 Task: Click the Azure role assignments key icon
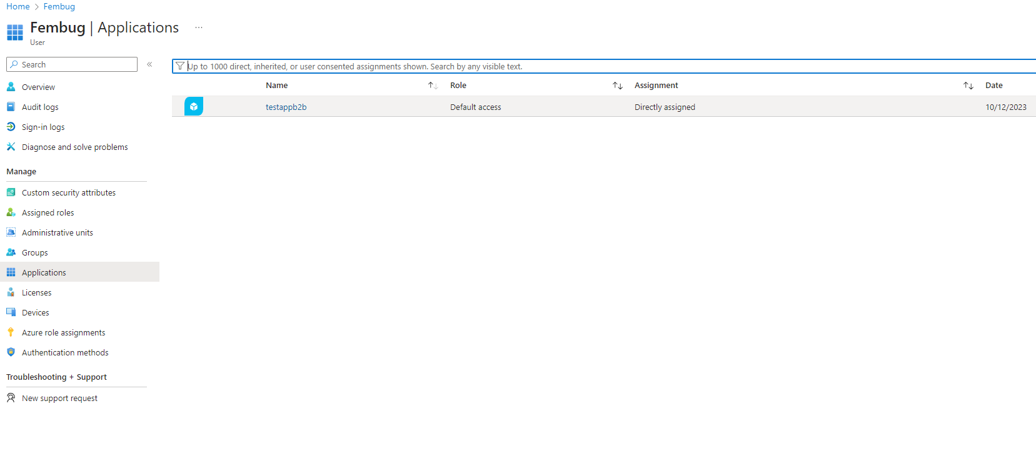[11, 332]
